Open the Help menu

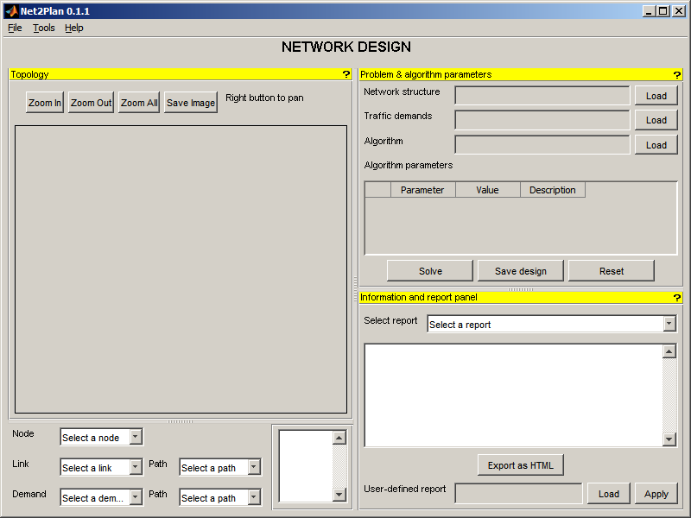tap(73, 28)
